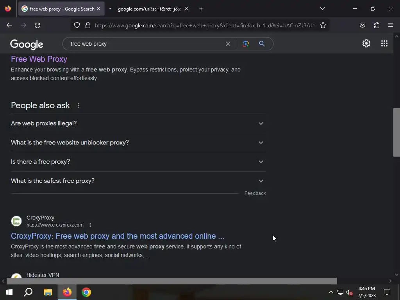
Task: Search by image with Google Lens
Action: click(245, 44)
